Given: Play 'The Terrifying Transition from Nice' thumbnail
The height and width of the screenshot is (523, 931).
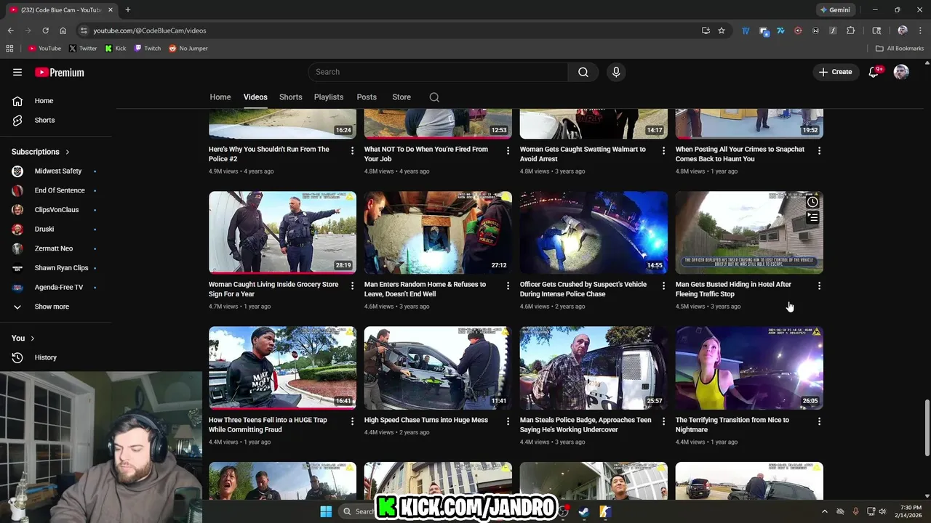Looking at the screenshot, I should click(x=749, y=368).
